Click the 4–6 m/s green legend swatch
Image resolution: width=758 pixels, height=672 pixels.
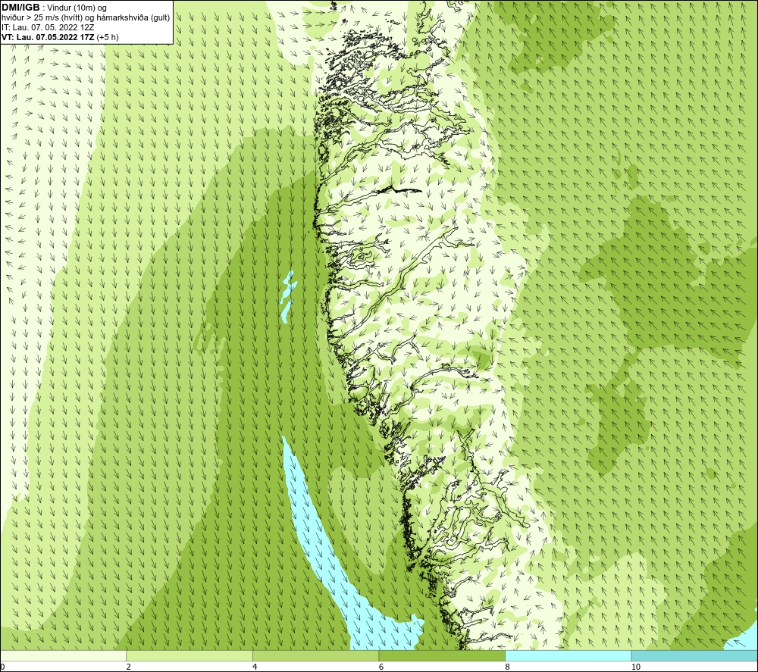[315, 655]
